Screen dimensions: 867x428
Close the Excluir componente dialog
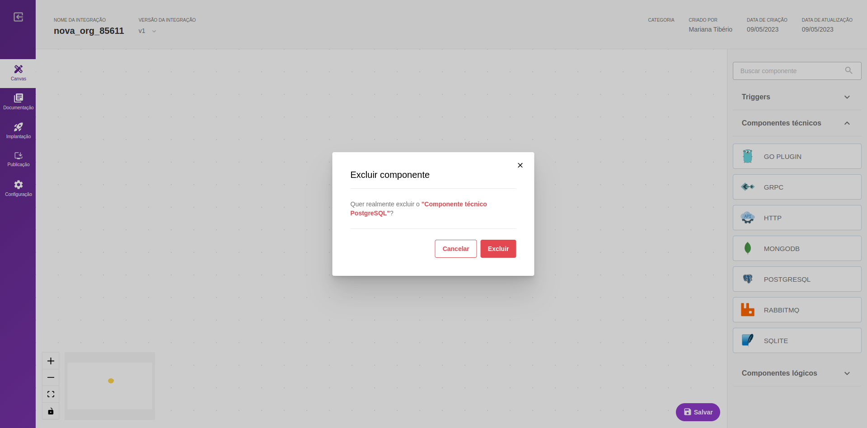tap(520, 165)
